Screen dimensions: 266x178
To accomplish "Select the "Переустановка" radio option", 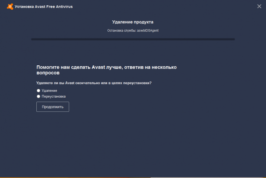I will click(x=39, y=96).
